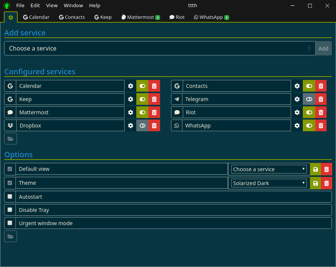Enable the Dropbox service toggle
336x267 pixels.
tap(142, 126)
